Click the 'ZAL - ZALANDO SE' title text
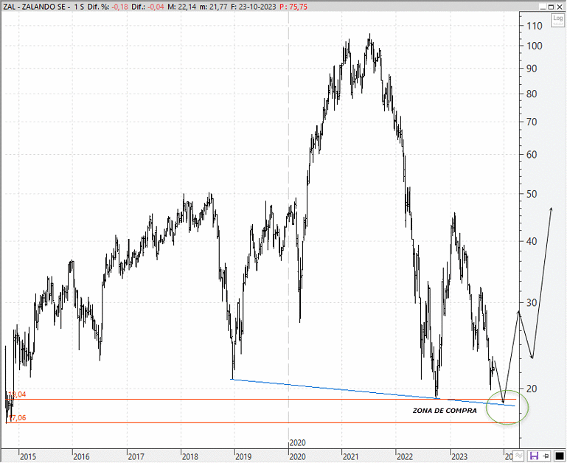This screenshot has height=463, width=567. 34,7
